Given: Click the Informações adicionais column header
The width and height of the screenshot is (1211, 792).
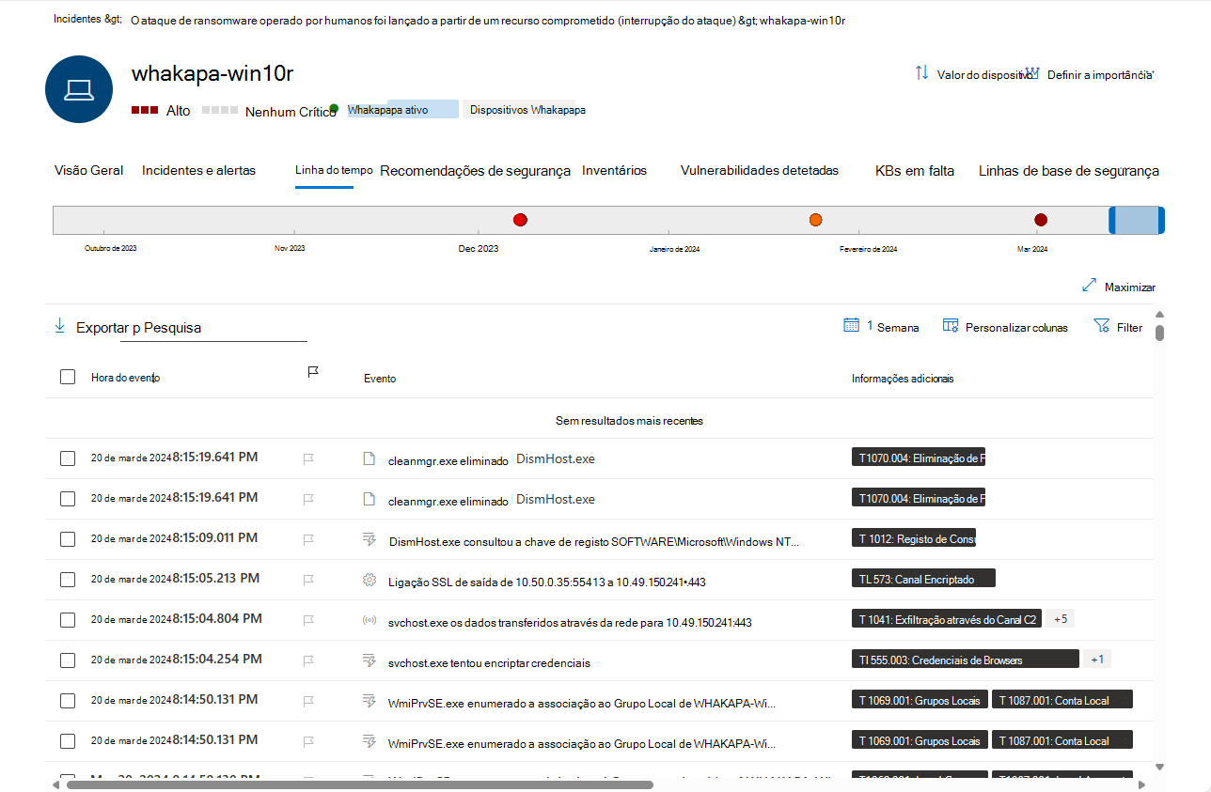Looking at the screenshot, I should (903, 379).
